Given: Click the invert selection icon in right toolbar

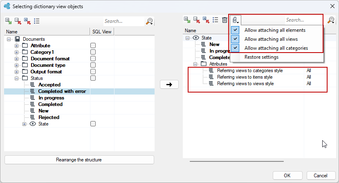Looking at the screenshot, I should pos(206,20).
